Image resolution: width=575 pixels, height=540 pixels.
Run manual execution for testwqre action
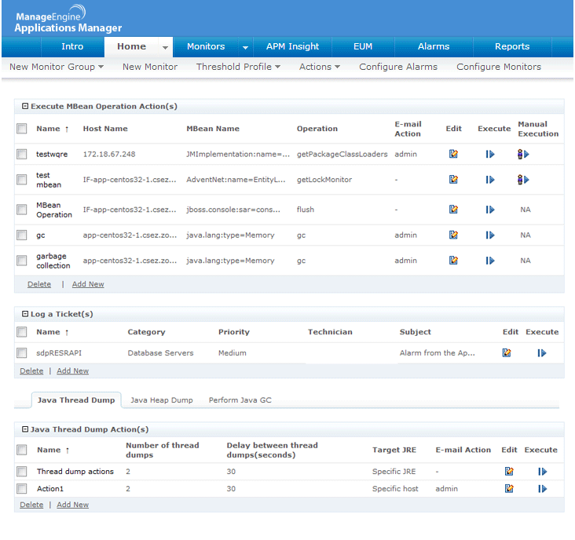point(523,155)
